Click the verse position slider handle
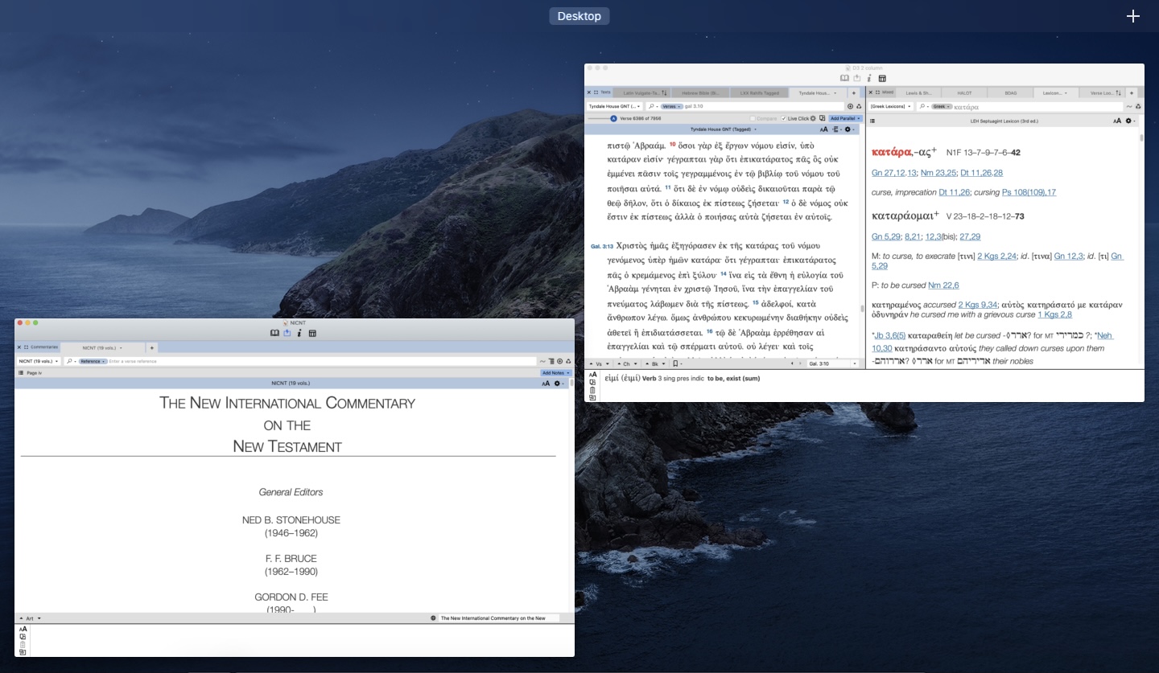This screenshot has width=1159, height=673. point(613,118)
